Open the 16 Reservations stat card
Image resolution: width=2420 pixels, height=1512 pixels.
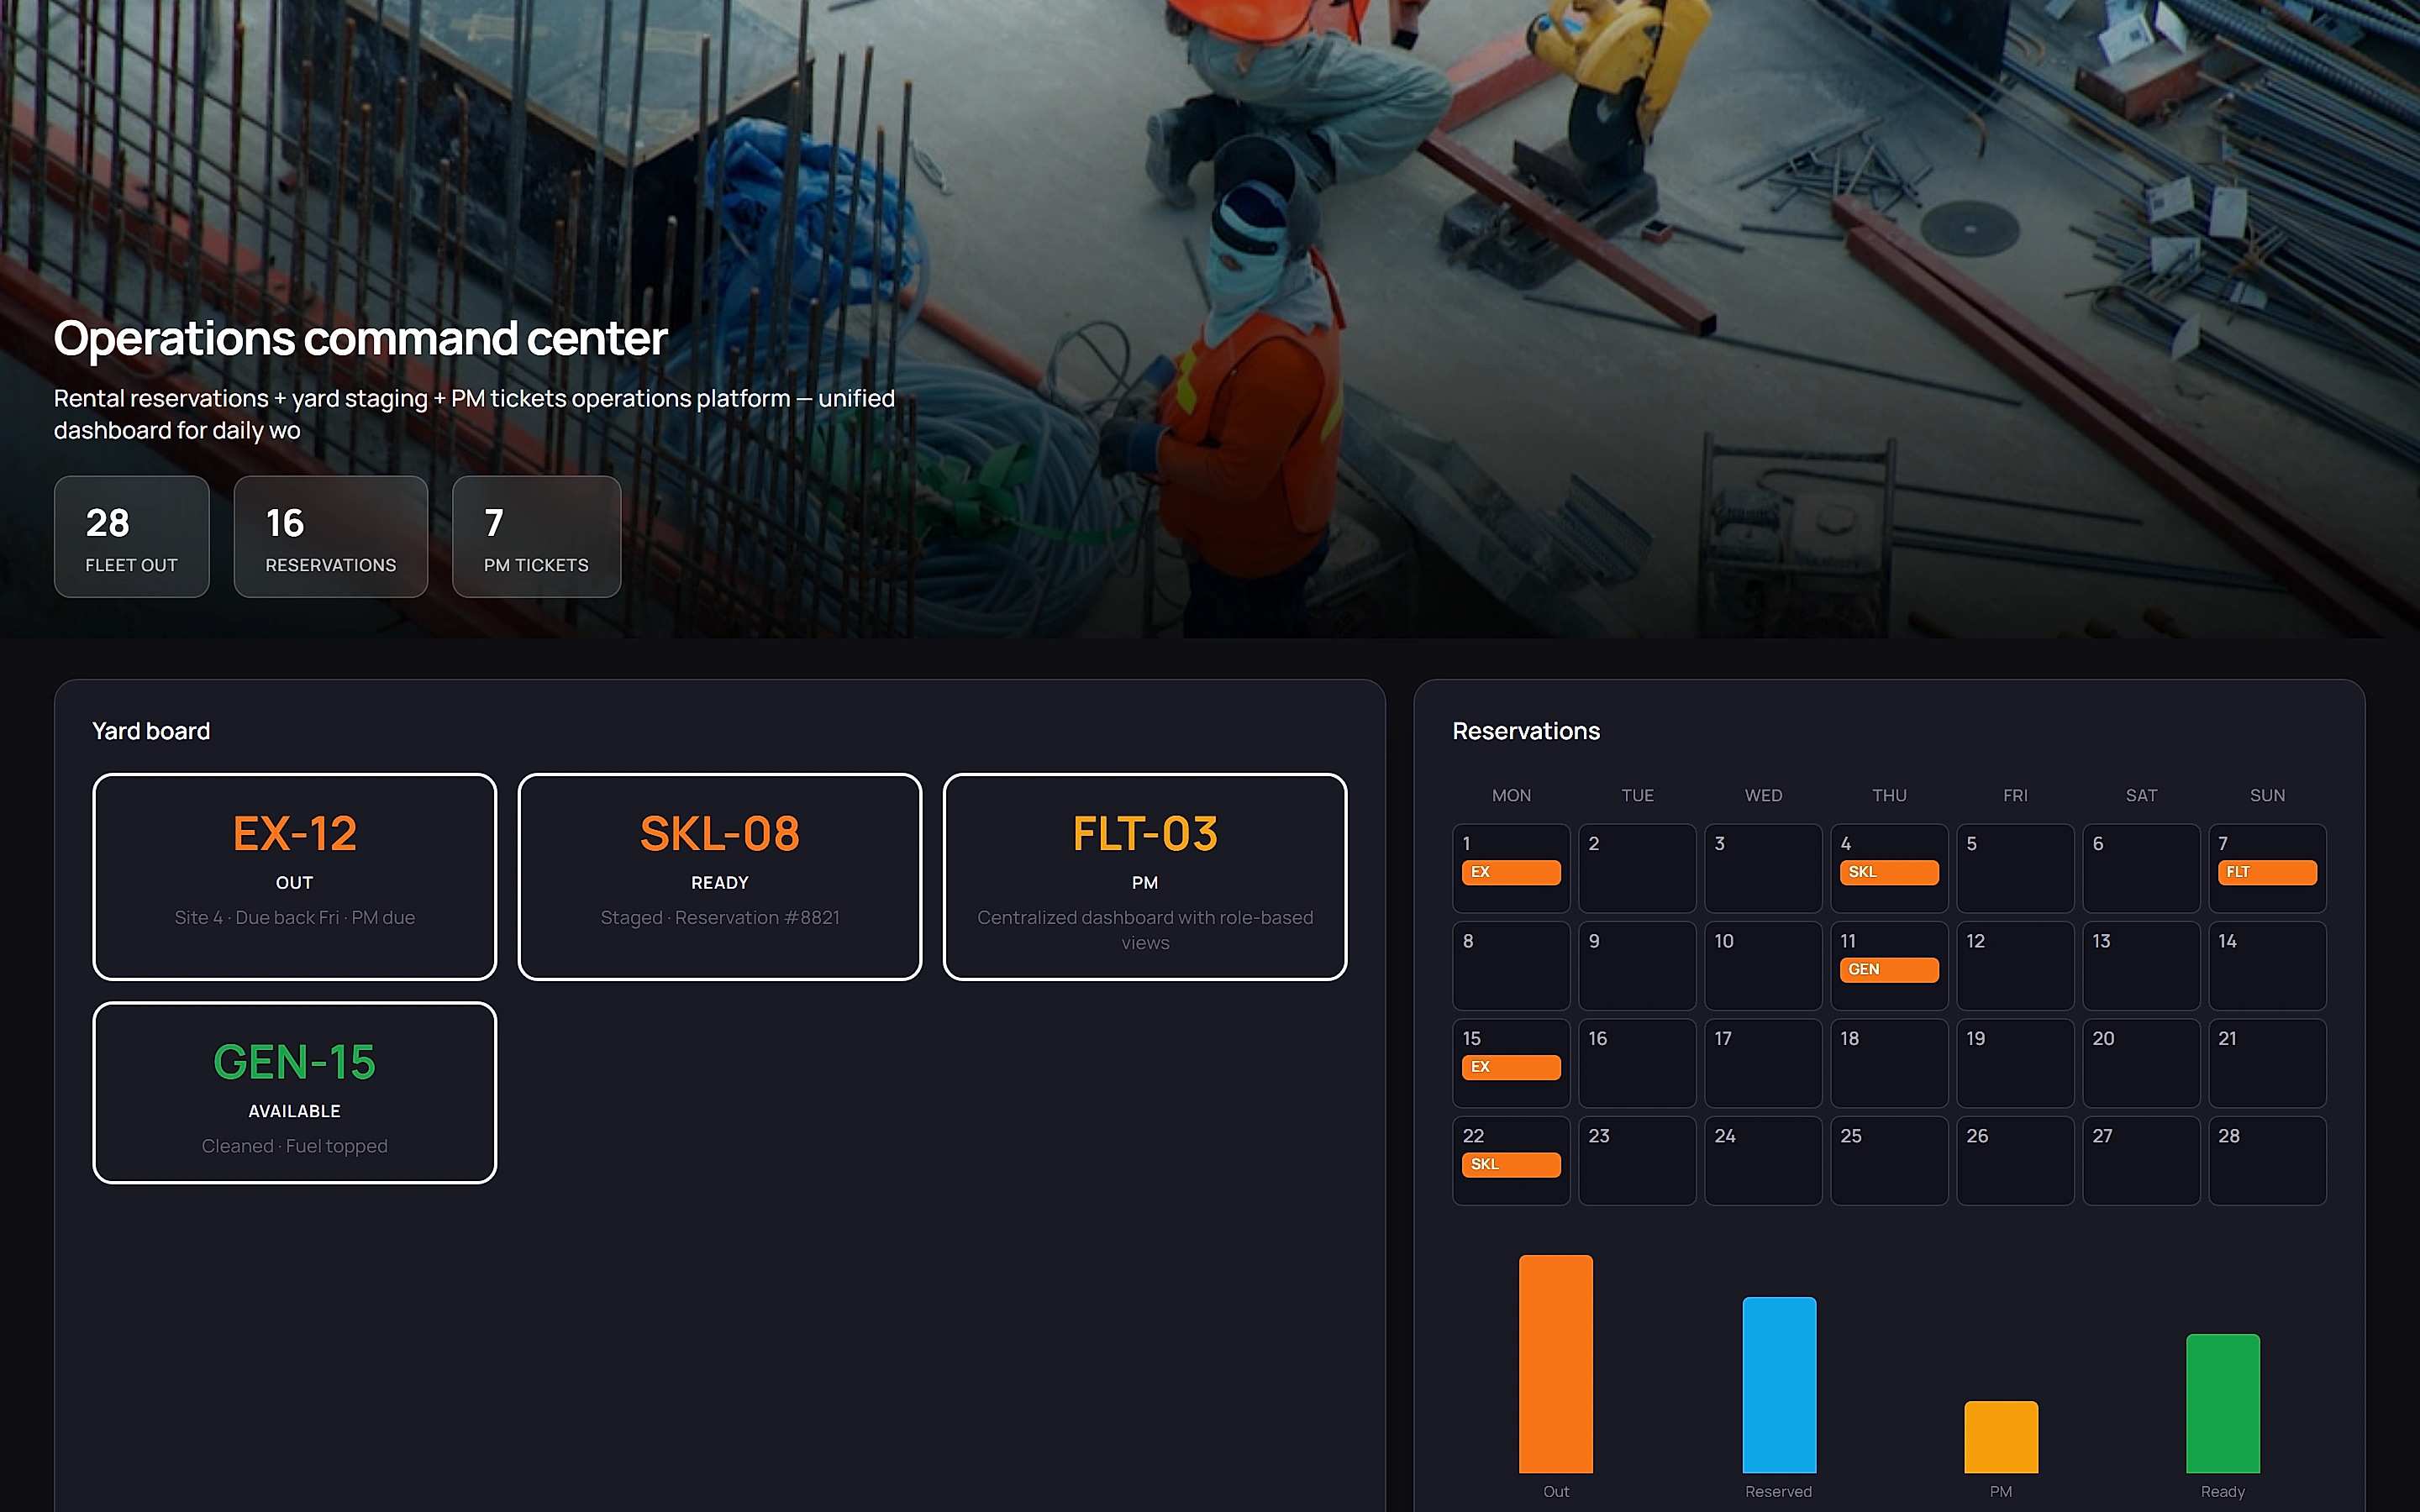[x=330, y=536]
